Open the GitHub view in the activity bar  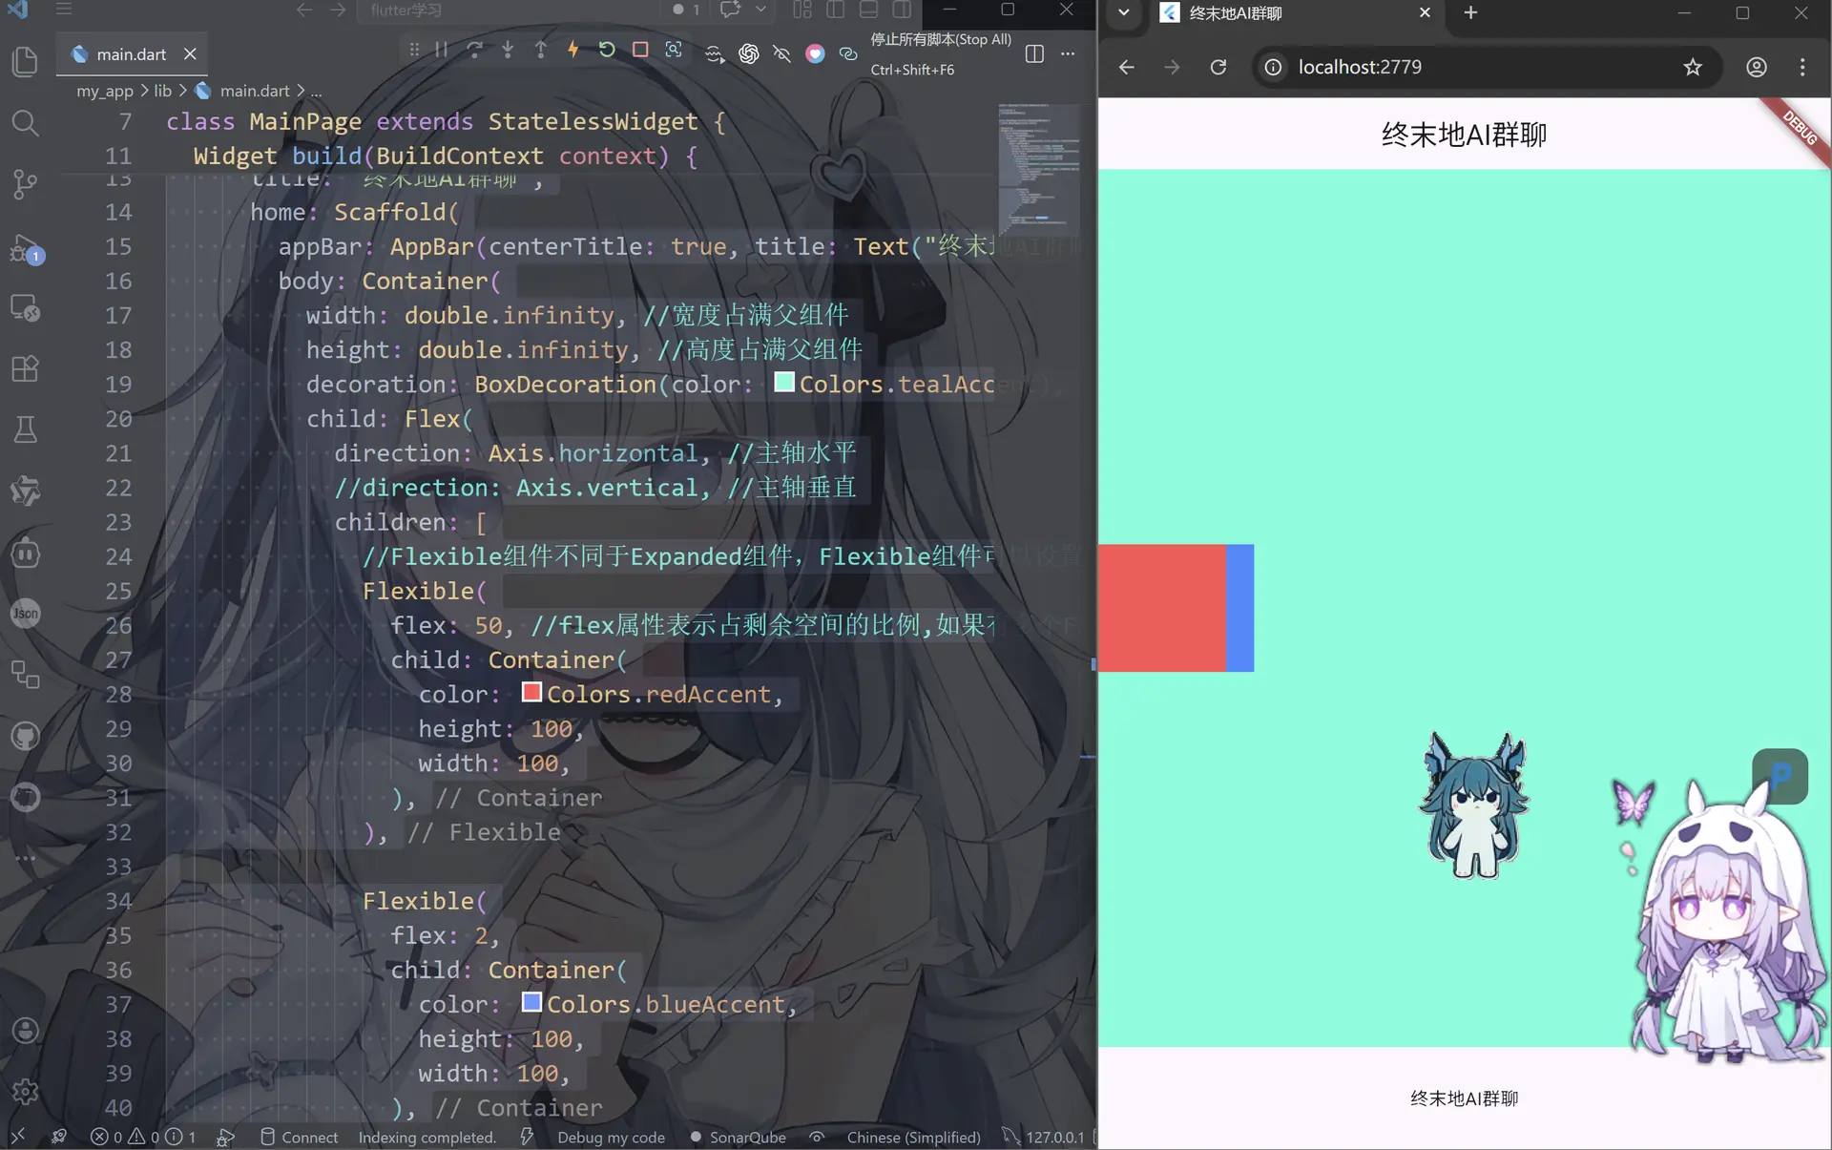[x=25, y=736]
